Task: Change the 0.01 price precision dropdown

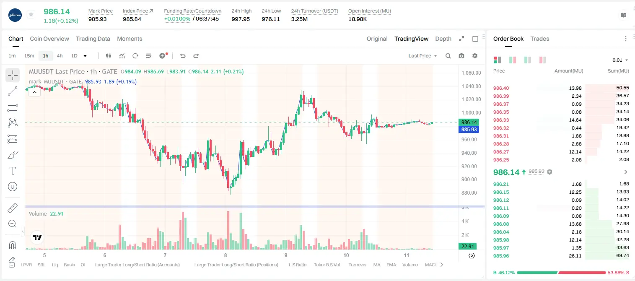Action: point(620,60)
